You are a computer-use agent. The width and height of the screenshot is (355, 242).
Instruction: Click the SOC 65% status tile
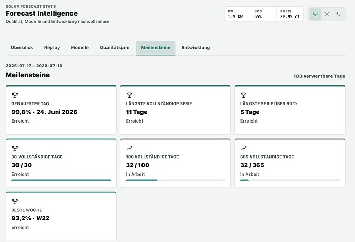tap(264, 14)
